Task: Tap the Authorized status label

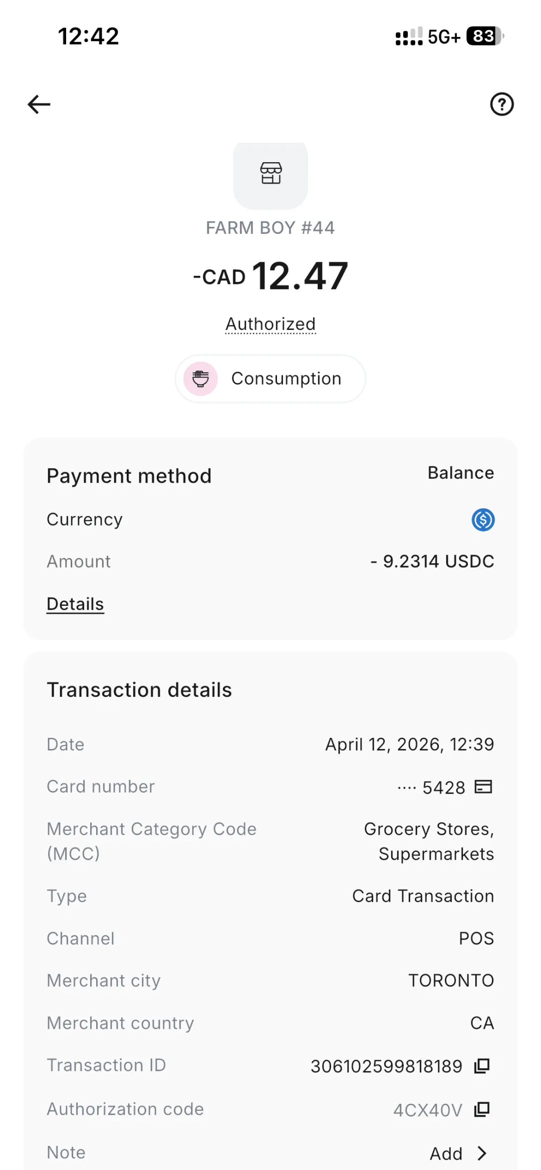Action: [270, 324]
